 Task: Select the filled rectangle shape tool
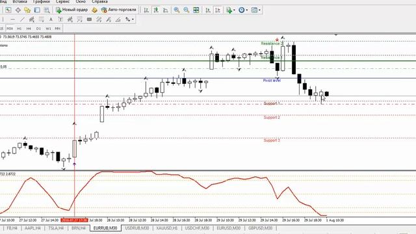pyautogui.click(x=90, y=19)
